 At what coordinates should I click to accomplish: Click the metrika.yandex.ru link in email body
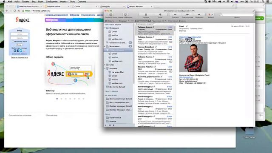tap(190, 37)
